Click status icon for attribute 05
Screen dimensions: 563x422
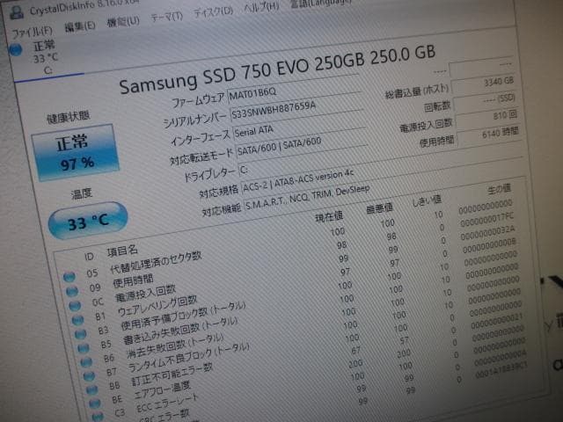click(x=69, y=277)
